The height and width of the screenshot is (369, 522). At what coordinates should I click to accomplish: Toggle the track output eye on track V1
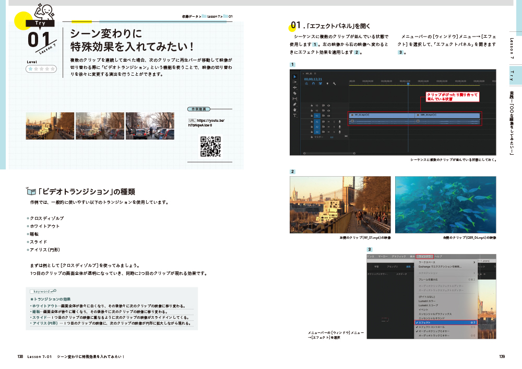329,116
